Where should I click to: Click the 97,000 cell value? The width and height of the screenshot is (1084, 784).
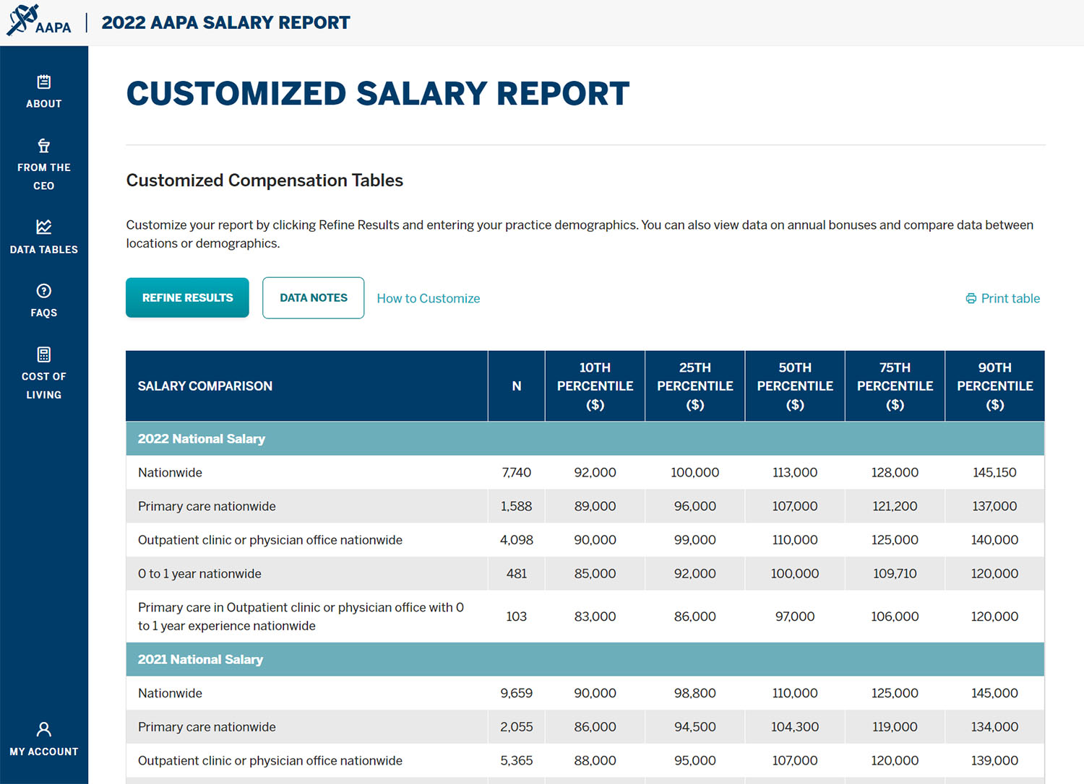tap(795, 617)
